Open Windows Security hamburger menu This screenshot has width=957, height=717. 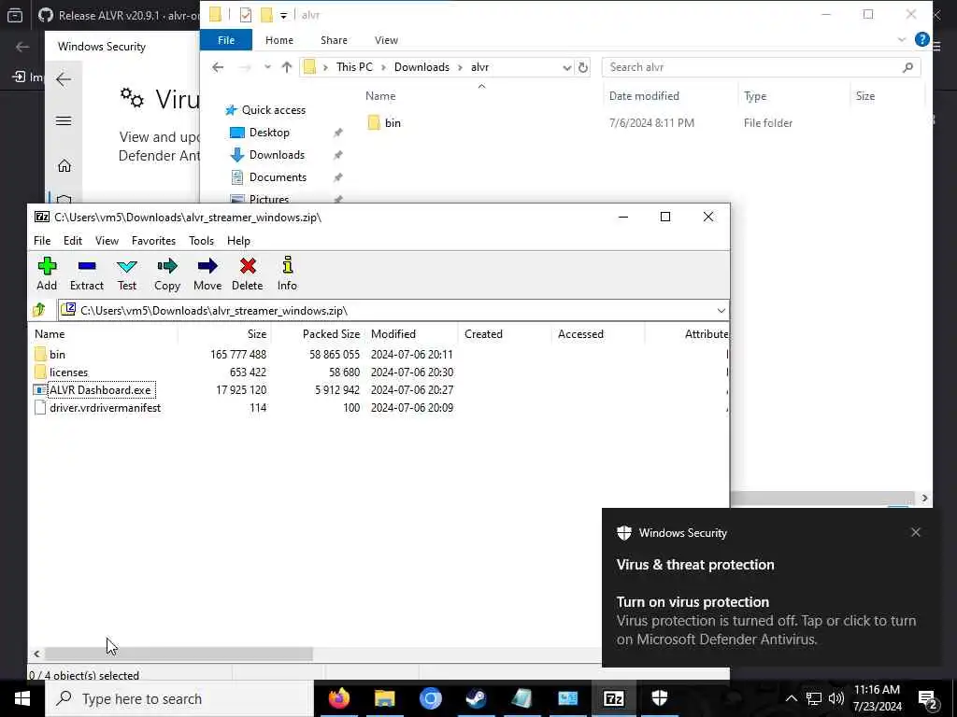(64, 120)
